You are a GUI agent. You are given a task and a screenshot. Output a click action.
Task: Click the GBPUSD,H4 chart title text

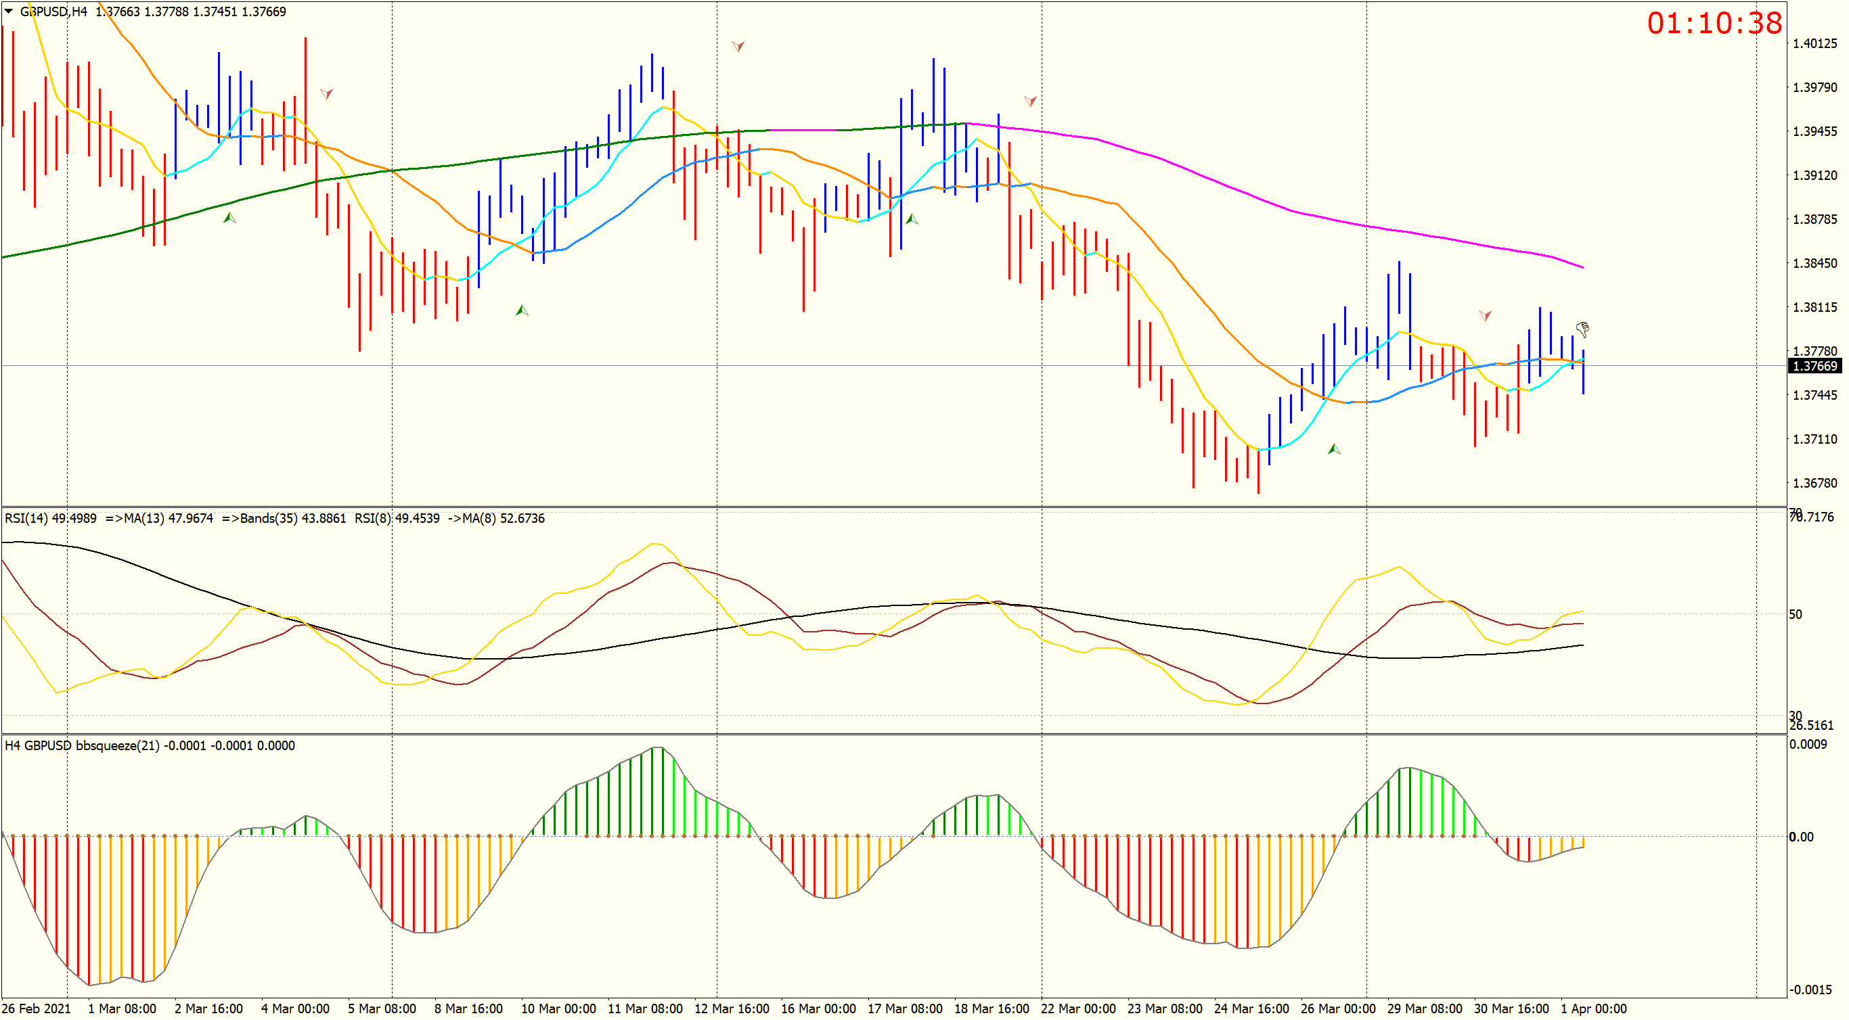tap(54, 11)
